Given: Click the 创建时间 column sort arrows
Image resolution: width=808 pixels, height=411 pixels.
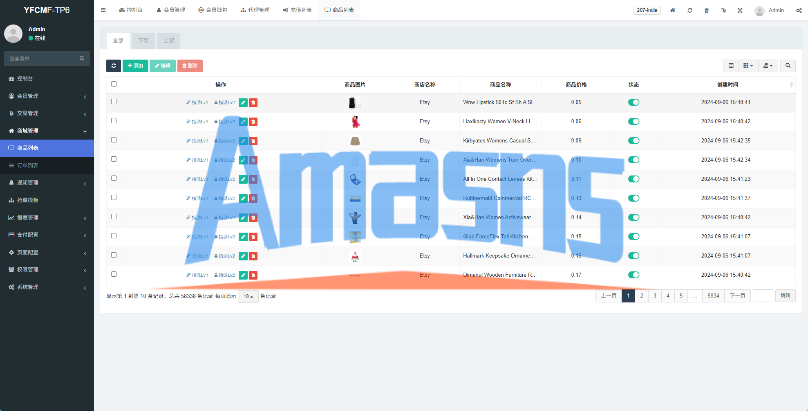Looking at the screenshot, I should 791,85.
